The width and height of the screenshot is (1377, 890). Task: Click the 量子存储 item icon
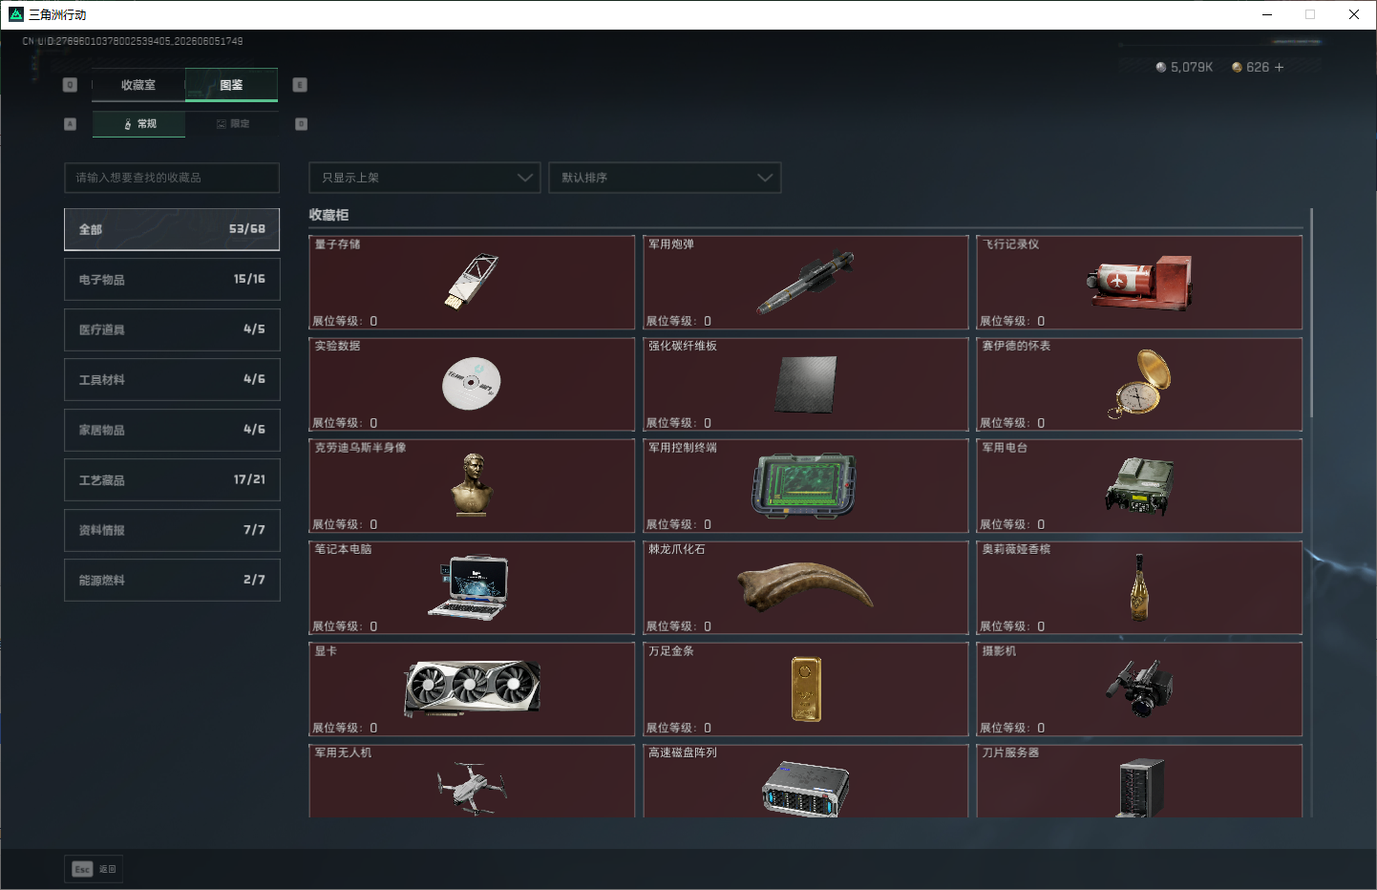pos(472,282)
